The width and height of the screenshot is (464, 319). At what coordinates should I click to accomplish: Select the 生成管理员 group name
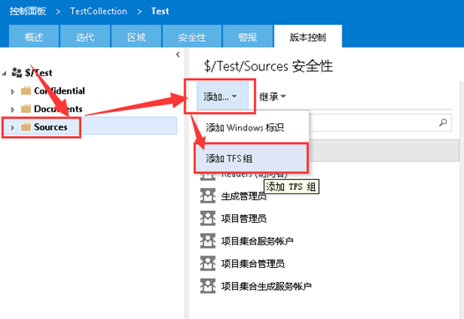click(x=244, y=196)
